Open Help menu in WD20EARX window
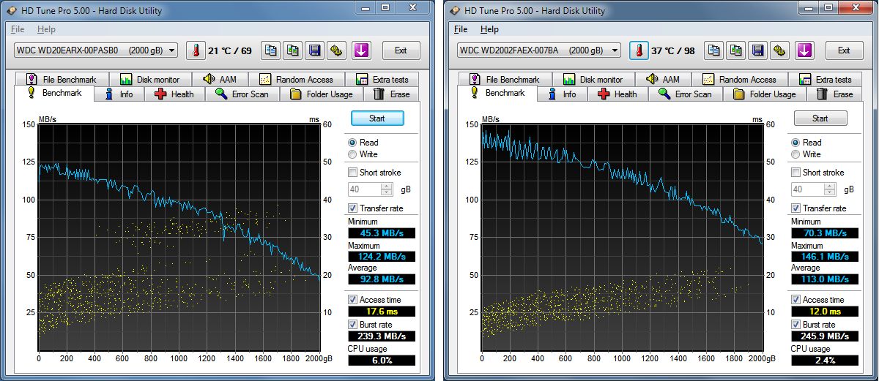This screenshot has height=381, width=879. (46, 29)
